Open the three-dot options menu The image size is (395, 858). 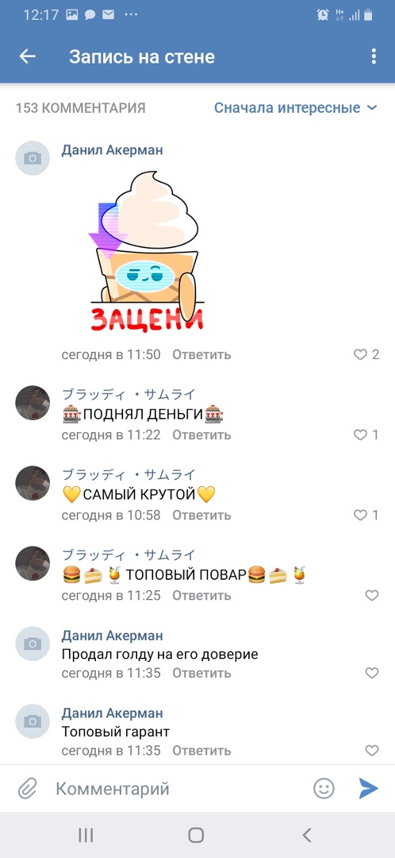(x=374, y=56)
